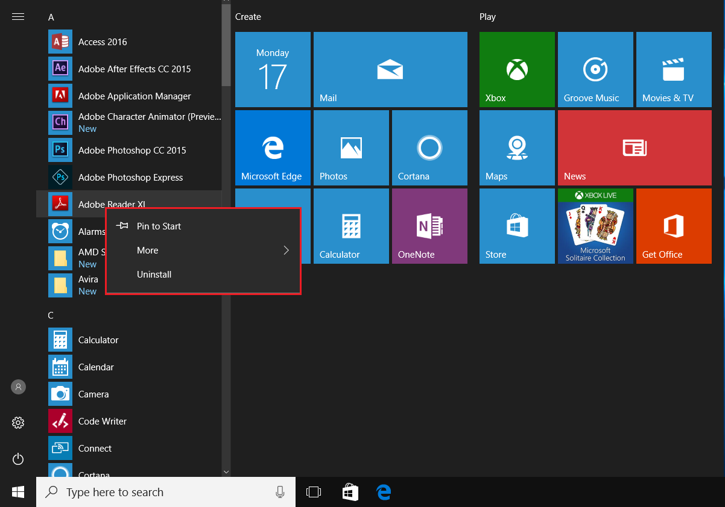Open Settings gear in Start sidebar

18,423
